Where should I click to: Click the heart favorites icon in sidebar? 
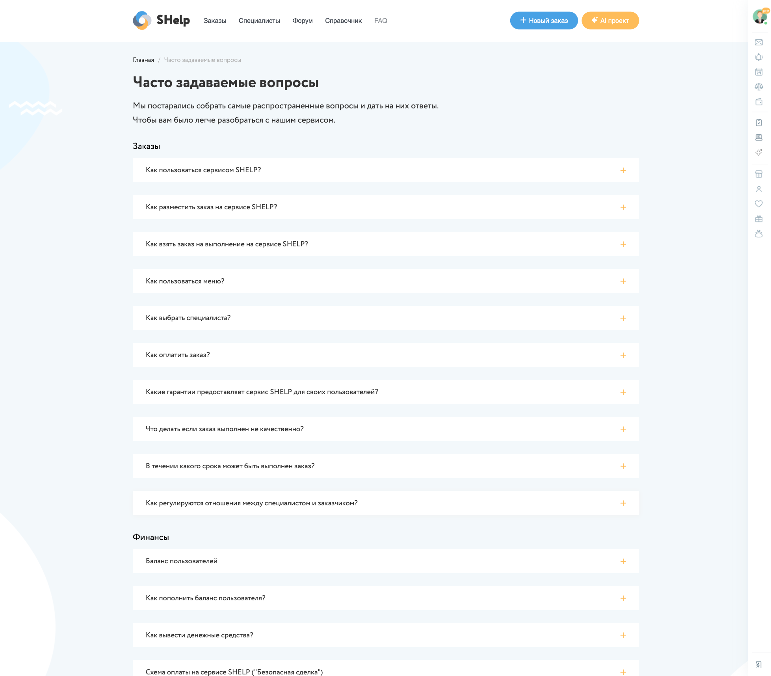point(758,204)
